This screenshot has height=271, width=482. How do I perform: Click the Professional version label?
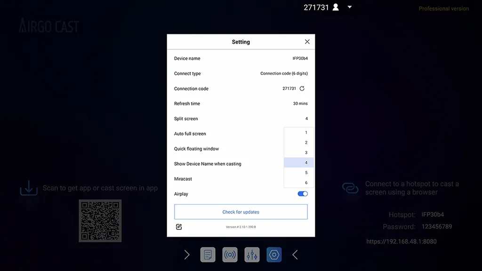tap(443, 8)
